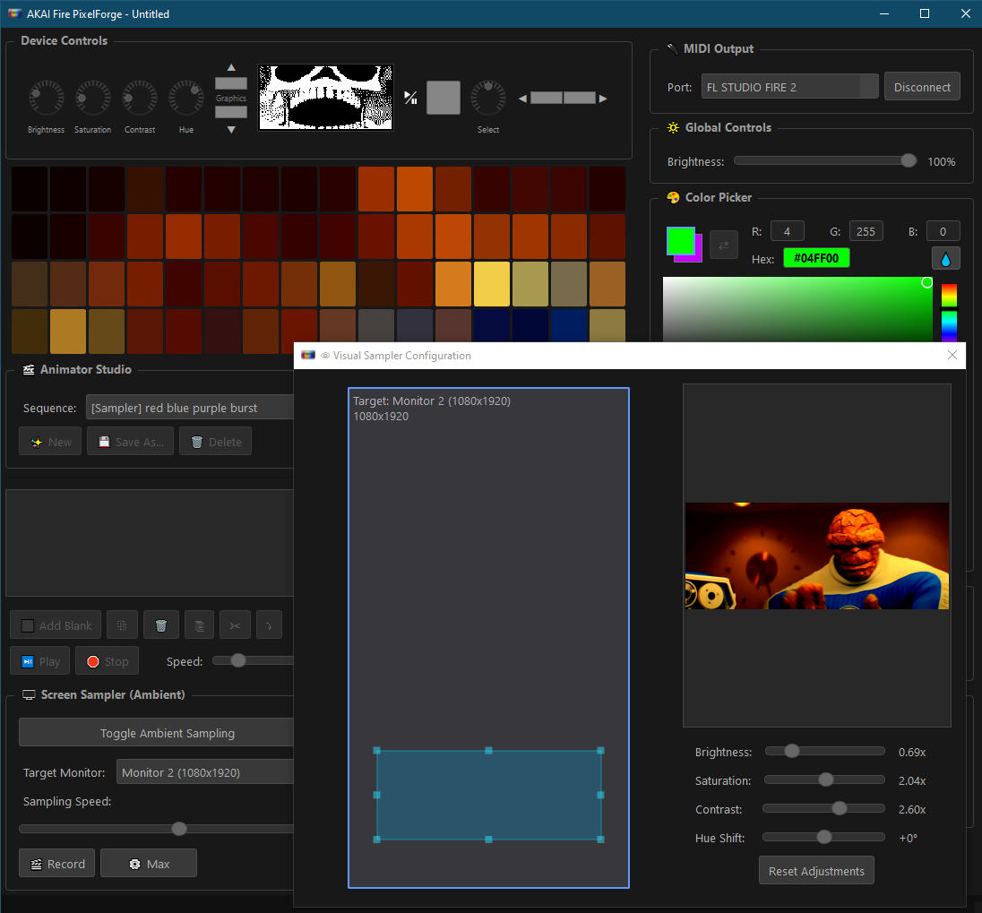This screenshot has height=913, width=982.
Task: Click the pattern/play icon beside OLED preview
Action: [411, 98]
